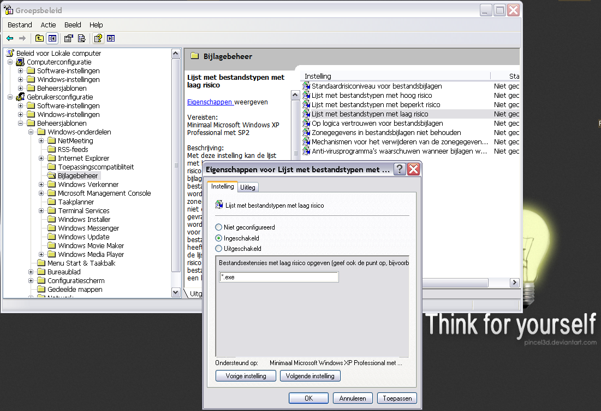Expand the Microsoft Management Console node
Image resolution: width=601 pixels, height=411 pixels.
[41, 193]
